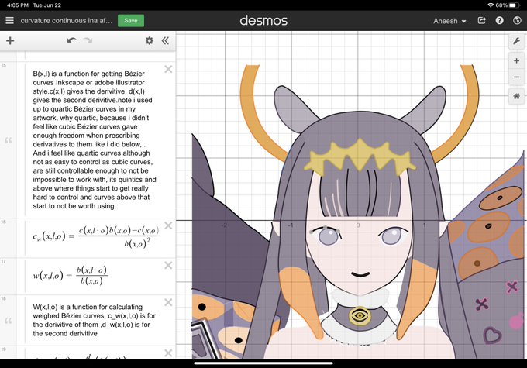Reset to default viewport home
527x368 pixels.
[516, 96]
